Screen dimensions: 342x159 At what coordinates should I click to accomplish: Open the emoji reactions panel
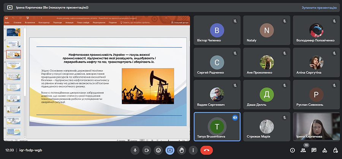pyautogui.click(x=158, y=150)
